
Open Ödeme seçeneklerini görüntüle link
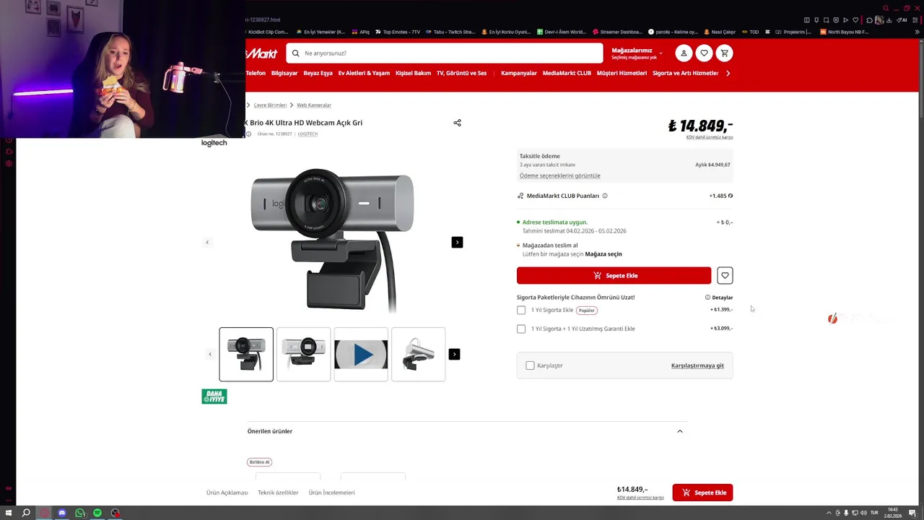pyautogui.click(x=559, y=175)
